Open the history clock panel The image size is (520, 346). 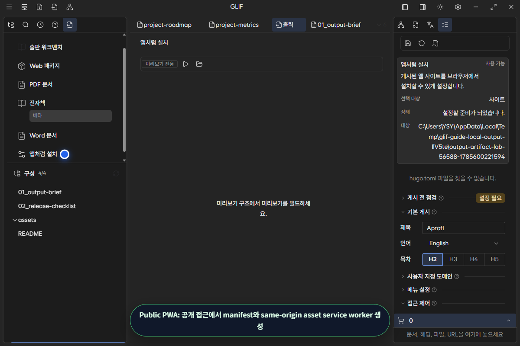coord(40,25)
